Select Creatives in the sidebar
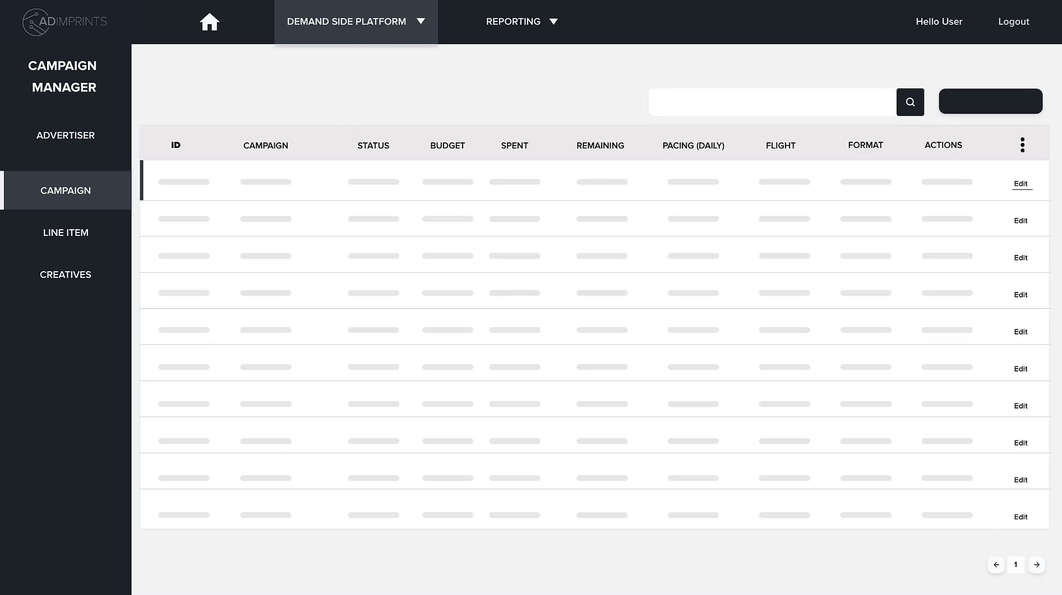The image size is (1062, 595). click(66, 275)
